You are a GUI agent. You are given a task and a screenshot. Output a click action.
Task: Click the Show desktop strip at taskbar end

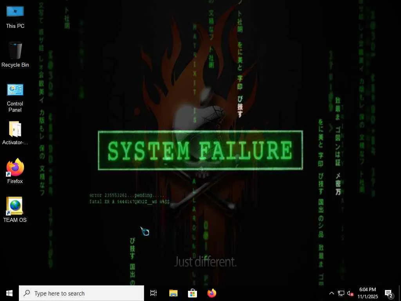click(399, 293)
